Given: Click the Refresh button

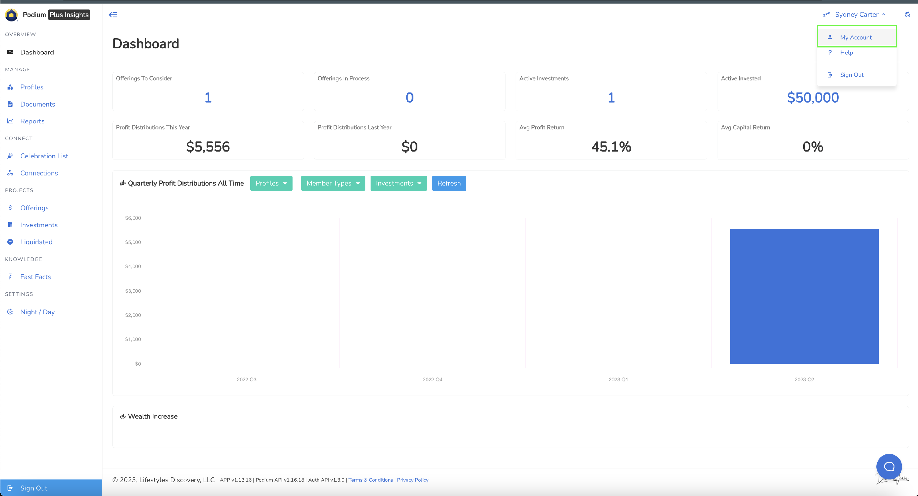Looking at the screenshot, I should point(449,183).
